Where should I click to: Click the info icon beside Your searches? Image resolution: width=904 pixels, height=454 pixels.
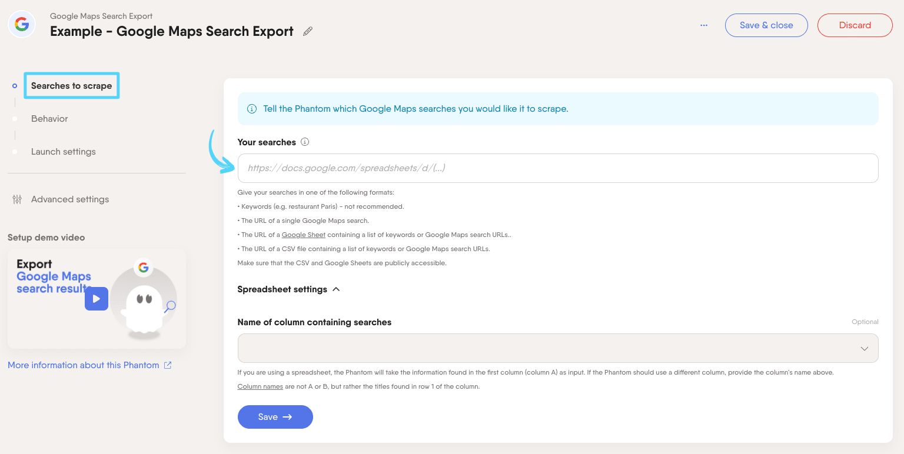[305, 142]
